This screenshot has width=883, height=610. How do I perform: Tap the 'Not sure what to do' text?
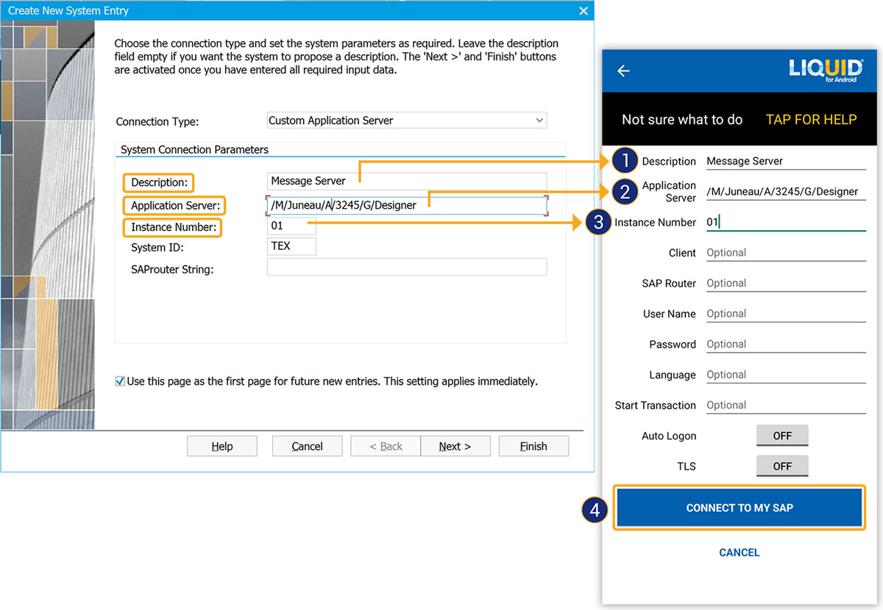[x=682, y=120]
